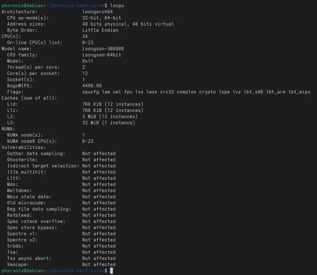Select the Loongson-3B6000 model name text
Viewport: 317px width, 275px height.
pos(103,48)
